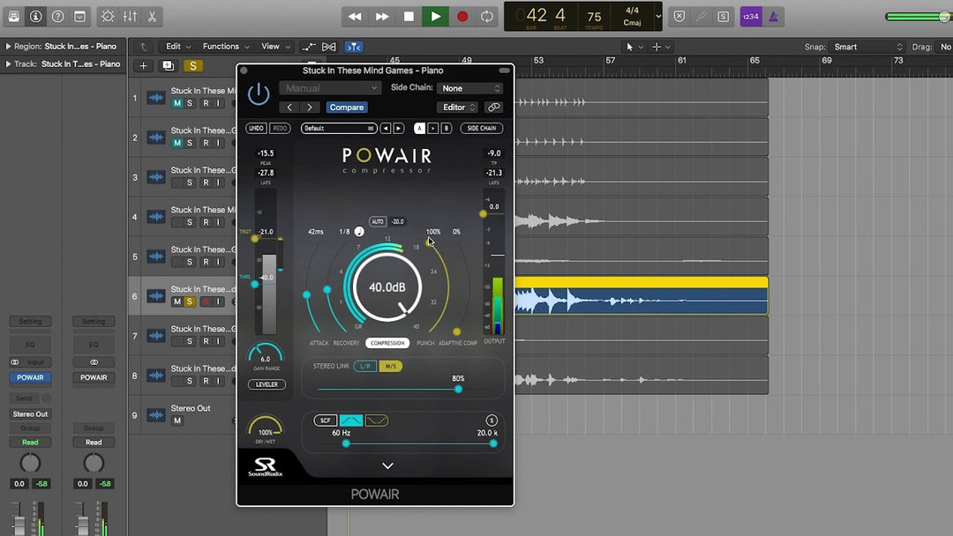The height and width of the screenshot is (536, 953).
Task: Open the Editors scissors icon
Action: tap(152, 17)
